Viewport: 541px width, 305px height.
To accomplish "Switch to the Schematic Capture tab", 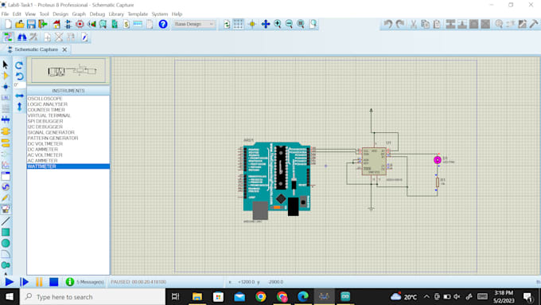I will [37, 49].
